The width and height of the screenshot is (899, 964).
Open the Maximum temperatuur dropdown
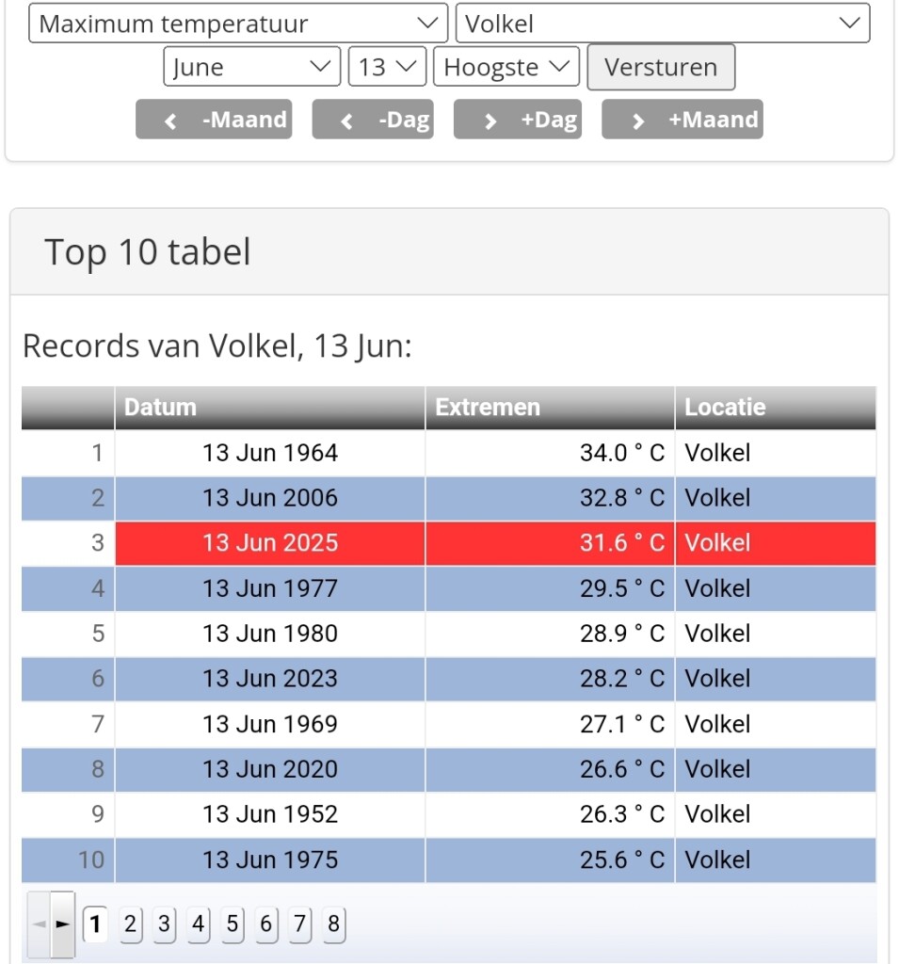click(238, 24)
